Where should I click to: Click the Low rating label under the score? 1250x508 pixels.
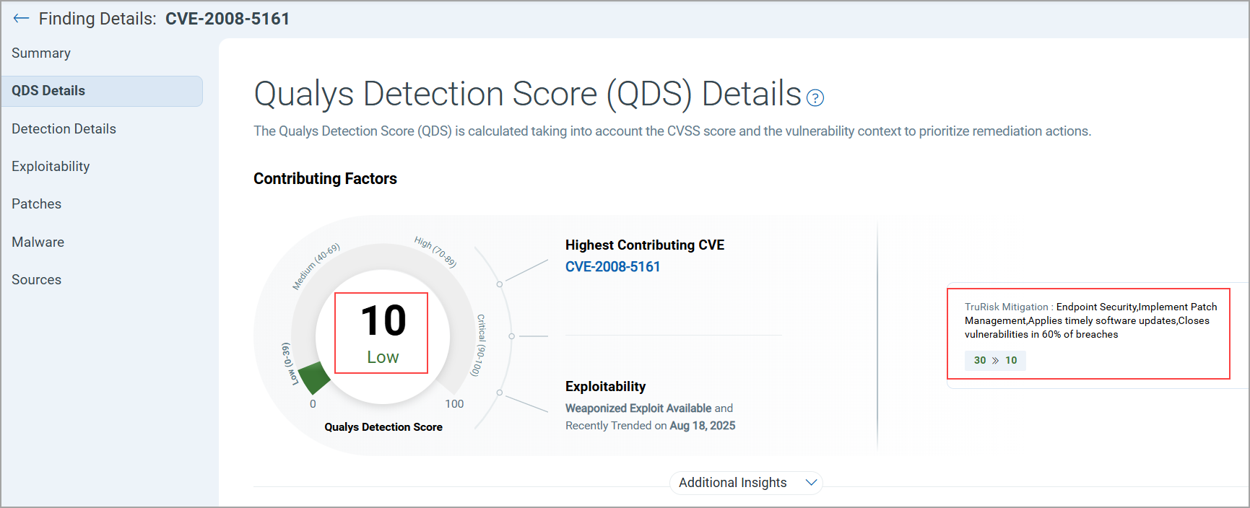(x=383, y=357)
